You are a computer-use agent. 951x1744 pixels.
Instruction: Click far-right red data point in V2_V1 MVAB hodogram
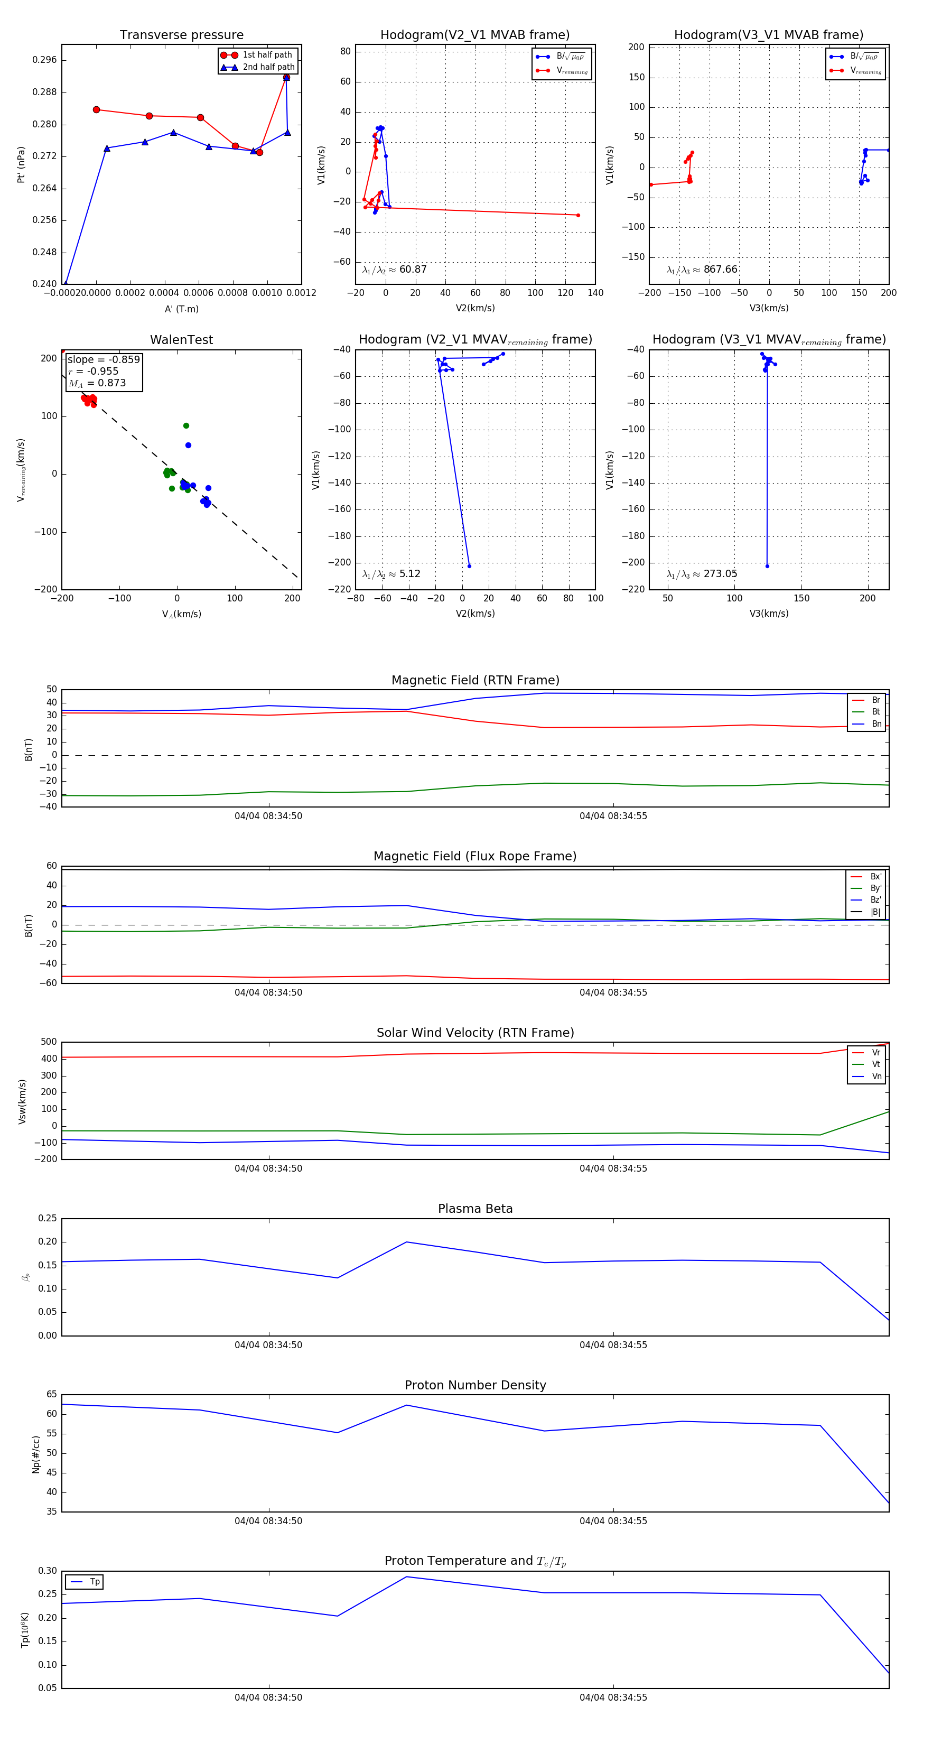pos(577,215)
